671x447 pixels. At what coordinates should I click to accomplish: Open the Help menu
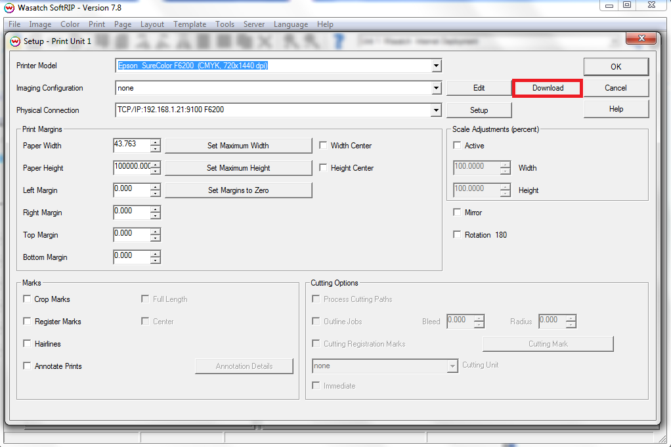325,24
